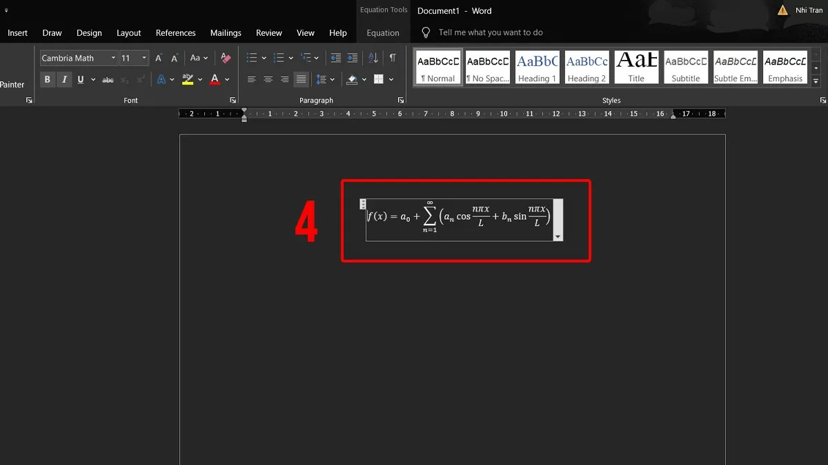
Task: Toggle Show/Hide paragraph marks
Action: (x=393, y=59)
